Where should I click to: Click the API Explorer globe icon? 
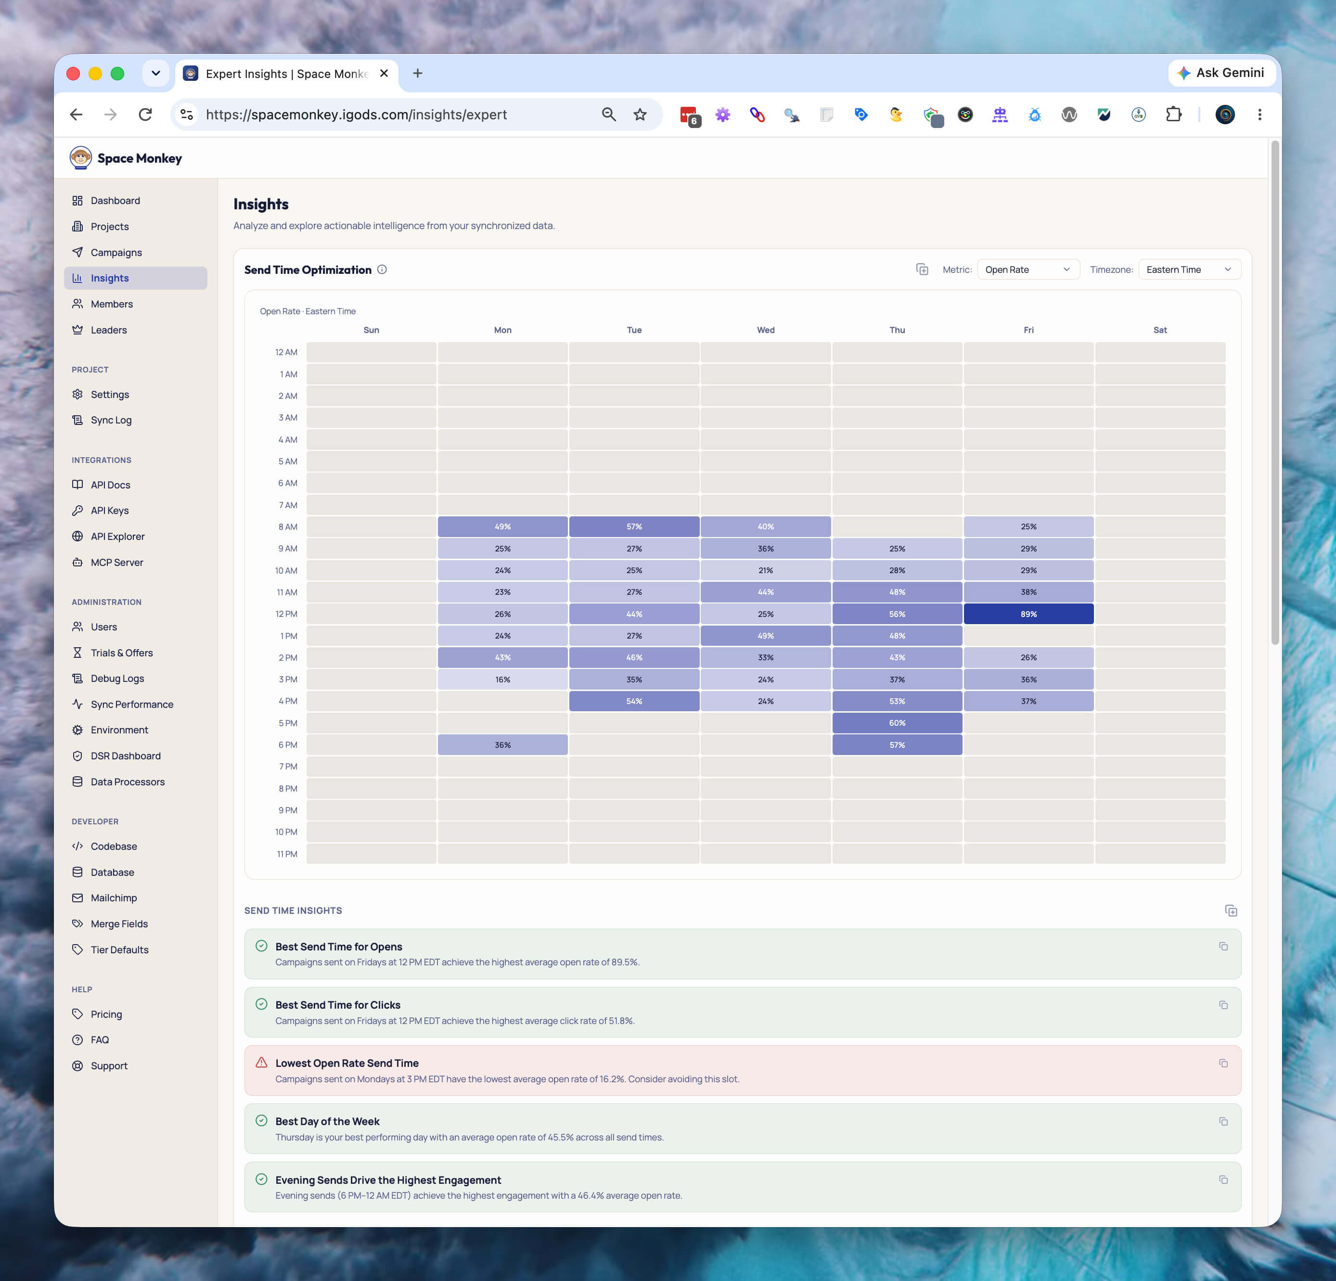77,536
